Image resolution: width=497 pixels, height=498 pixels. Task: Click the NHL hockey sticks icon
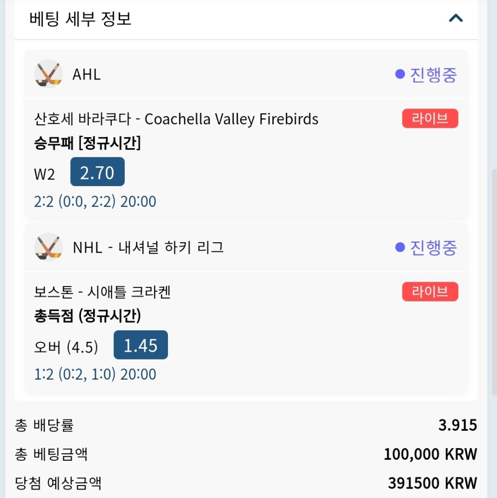48,247
